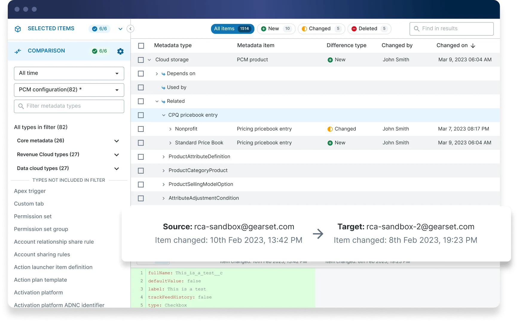518x322 pixels.
Task: Click the Depends on dependency icon
Action: point(164,74)
